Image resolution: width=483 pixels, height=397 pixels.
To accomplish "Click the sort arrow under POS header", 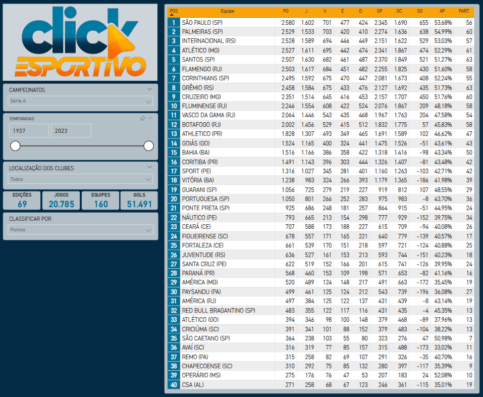I will [x=174, y=15].
